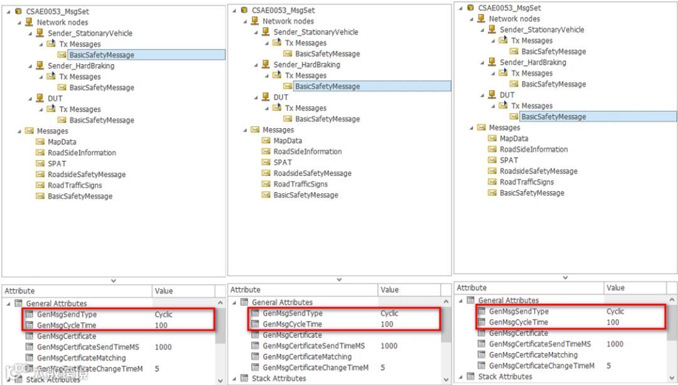Viewport: 678px width, 385px height.
Task: Click RoadTrafficSigns envelope icon in left pane
Action: tap(40, 185)
